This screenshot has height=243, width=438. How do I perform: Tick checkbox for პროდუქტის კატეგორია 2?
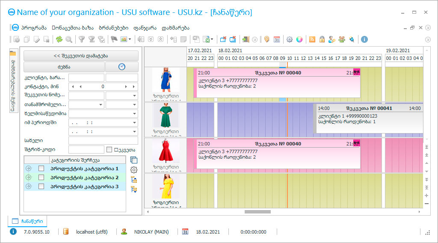tap(41, 178)
